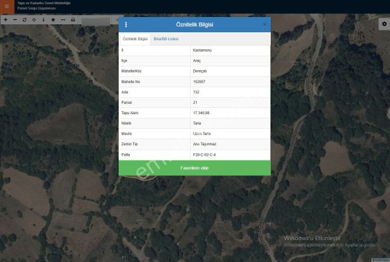Click the Tapu Alanı value 17.340,98
The image size is (390, 262).
[230, 112]
